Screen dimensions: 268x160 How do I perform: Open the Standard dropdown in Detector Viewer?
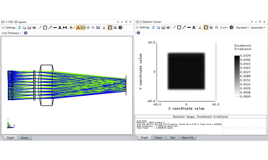[242, 28]
